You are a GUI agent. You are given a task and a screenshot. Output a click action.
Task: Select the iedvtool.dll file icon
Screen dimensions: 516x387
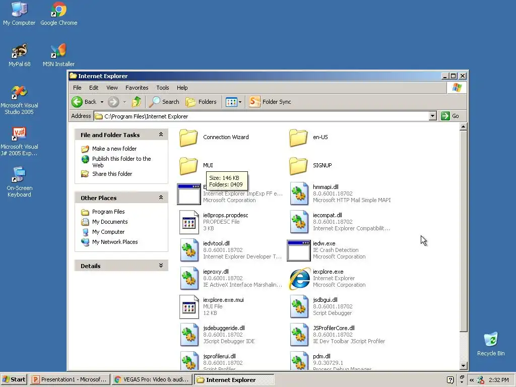click(189, 250)
